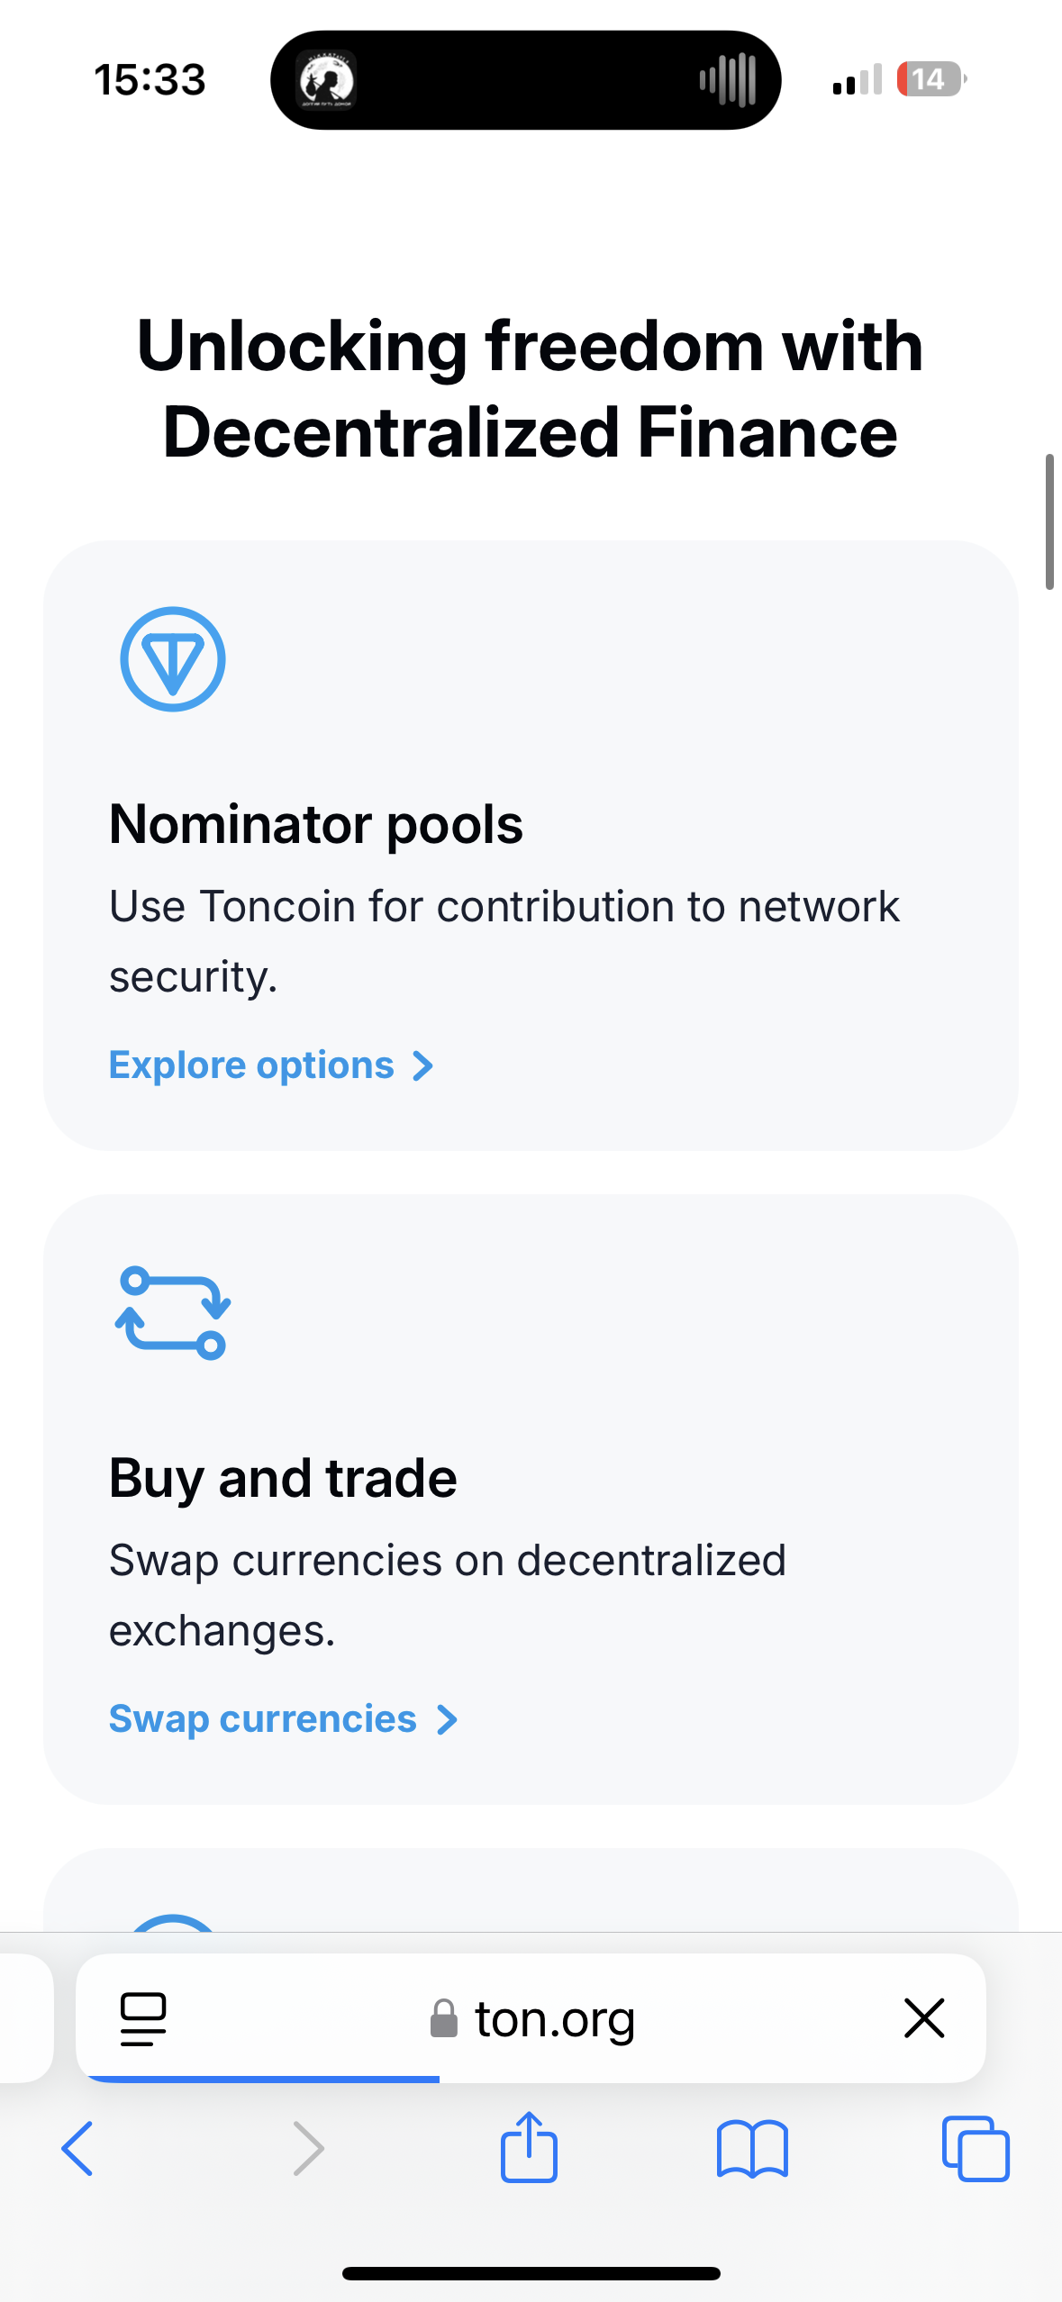Tap the forward navigation arrow

coord(308,2148)
